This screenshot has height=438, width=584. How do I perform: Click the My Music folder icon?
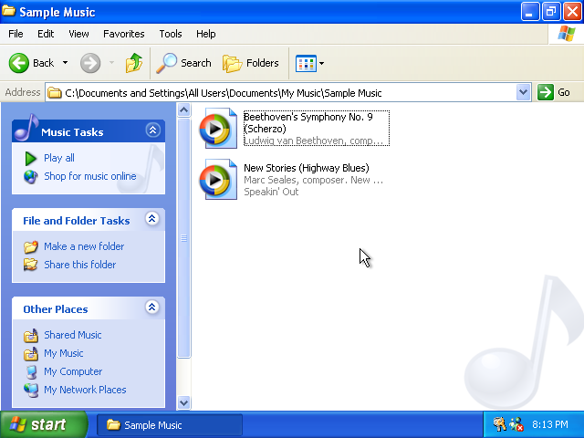pyautogui.click(x=30, y=353)
